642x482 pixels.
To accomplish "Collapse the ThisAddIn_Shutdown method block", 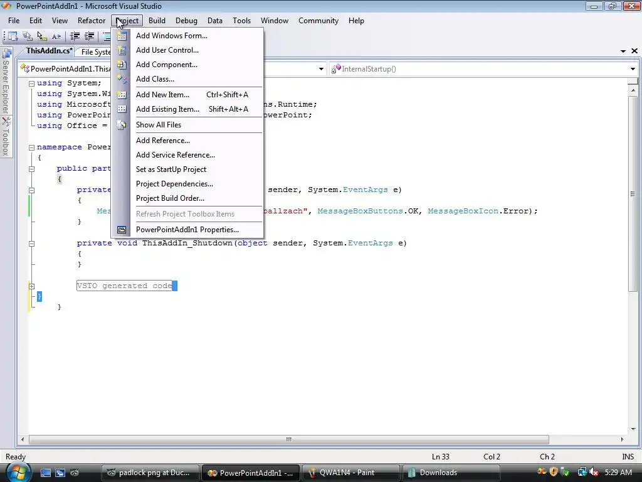I will coord(31,243).
